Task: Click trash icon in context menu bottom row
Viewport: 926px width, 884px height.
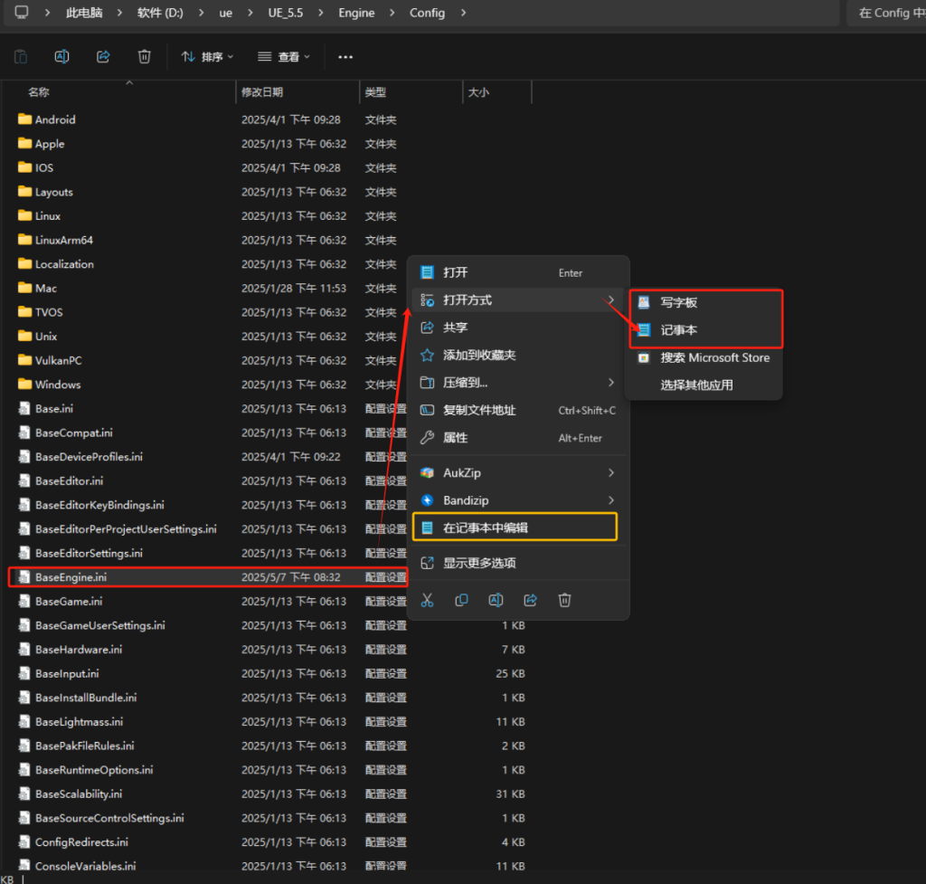Action: click(x=564, y=600)
